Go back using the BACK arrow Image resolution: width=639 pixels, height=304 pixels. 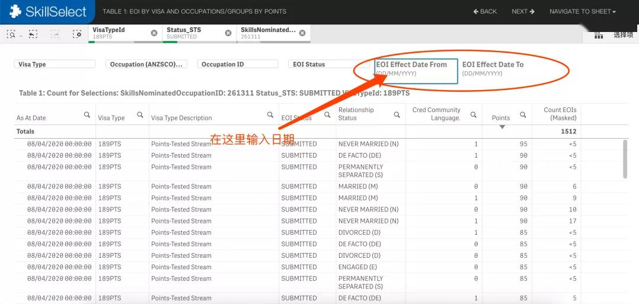(485, 11)
